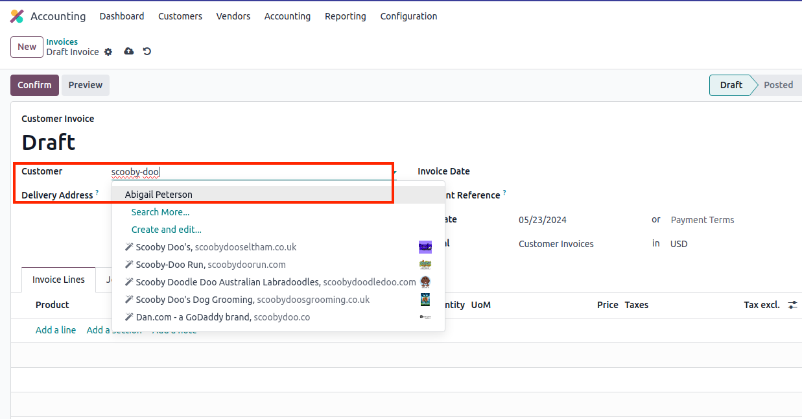The height and width of the screenshot is (419, 802).
Task: Click Search More... in the customer dropdown
Action: coord(279,212)
